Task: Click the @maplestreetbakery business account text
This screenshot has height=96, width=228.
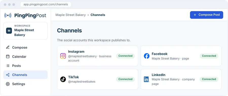Action: coord(90,58)
